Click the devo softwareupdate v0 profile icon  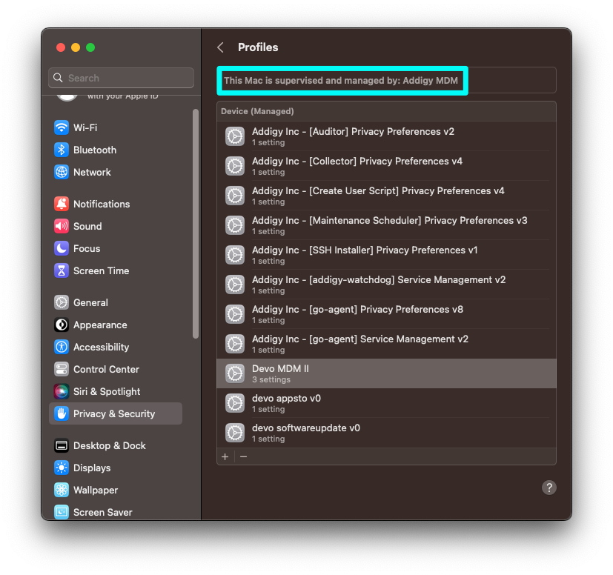pos(235,433)
